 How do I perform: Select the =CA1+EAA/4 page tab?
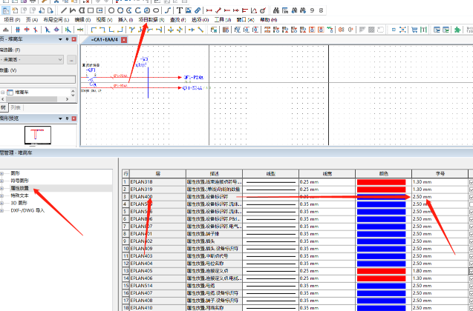105,39
